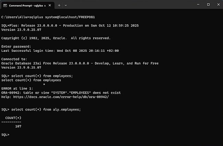Image resolution: width=223 pixels, height=146 pixels.
Task: Minimize the terminal window
Action: point(198,4)
